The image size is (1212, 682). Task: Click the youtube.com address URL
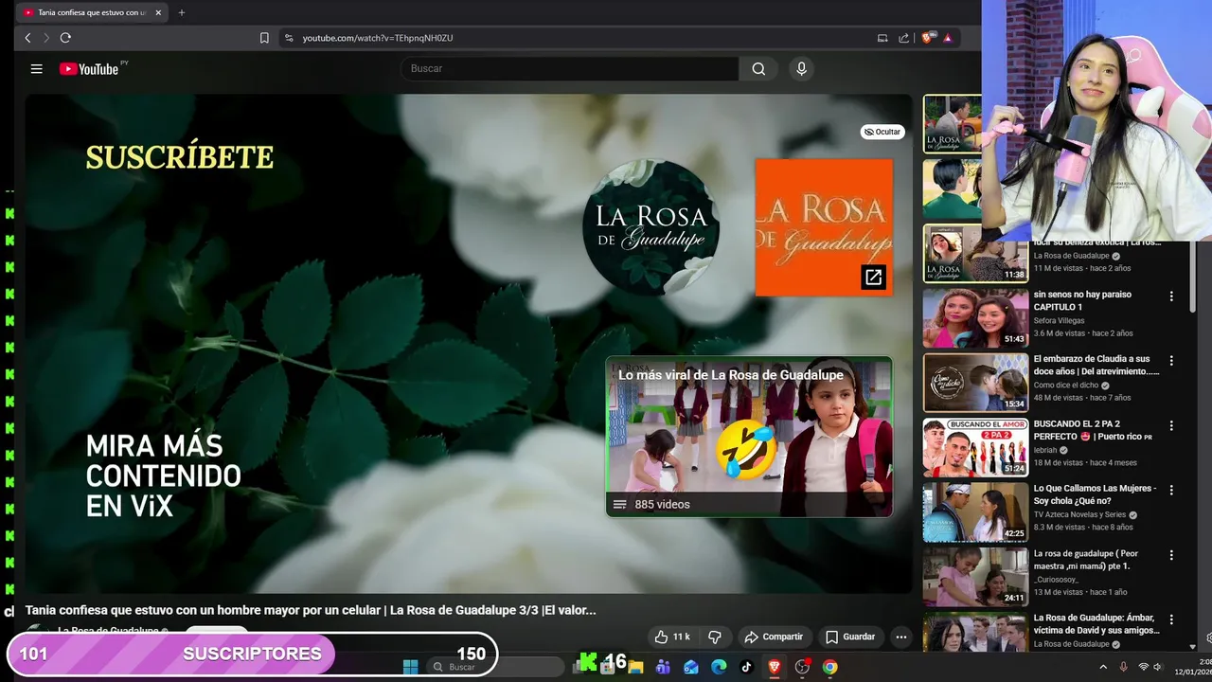pyautogui.click(x=378, y=38)
